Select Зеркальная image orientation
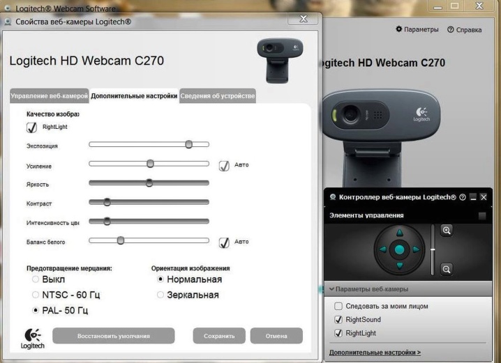Image resolution: width=501 pixels, height=363 pixels. tap(160, 295)
